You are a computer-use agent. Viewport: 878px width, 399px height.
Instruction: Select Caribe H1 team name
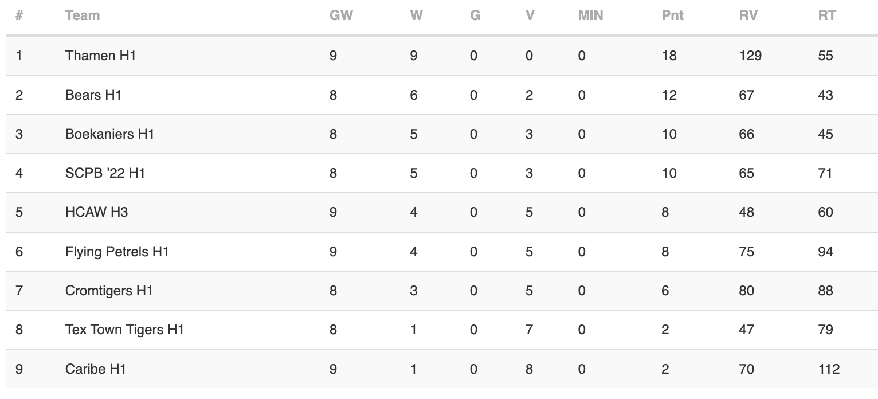coord(96,369)
